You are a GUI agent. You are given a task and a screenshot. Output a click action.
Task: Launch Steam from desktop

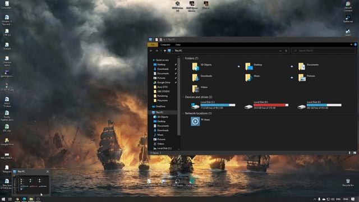348,33
